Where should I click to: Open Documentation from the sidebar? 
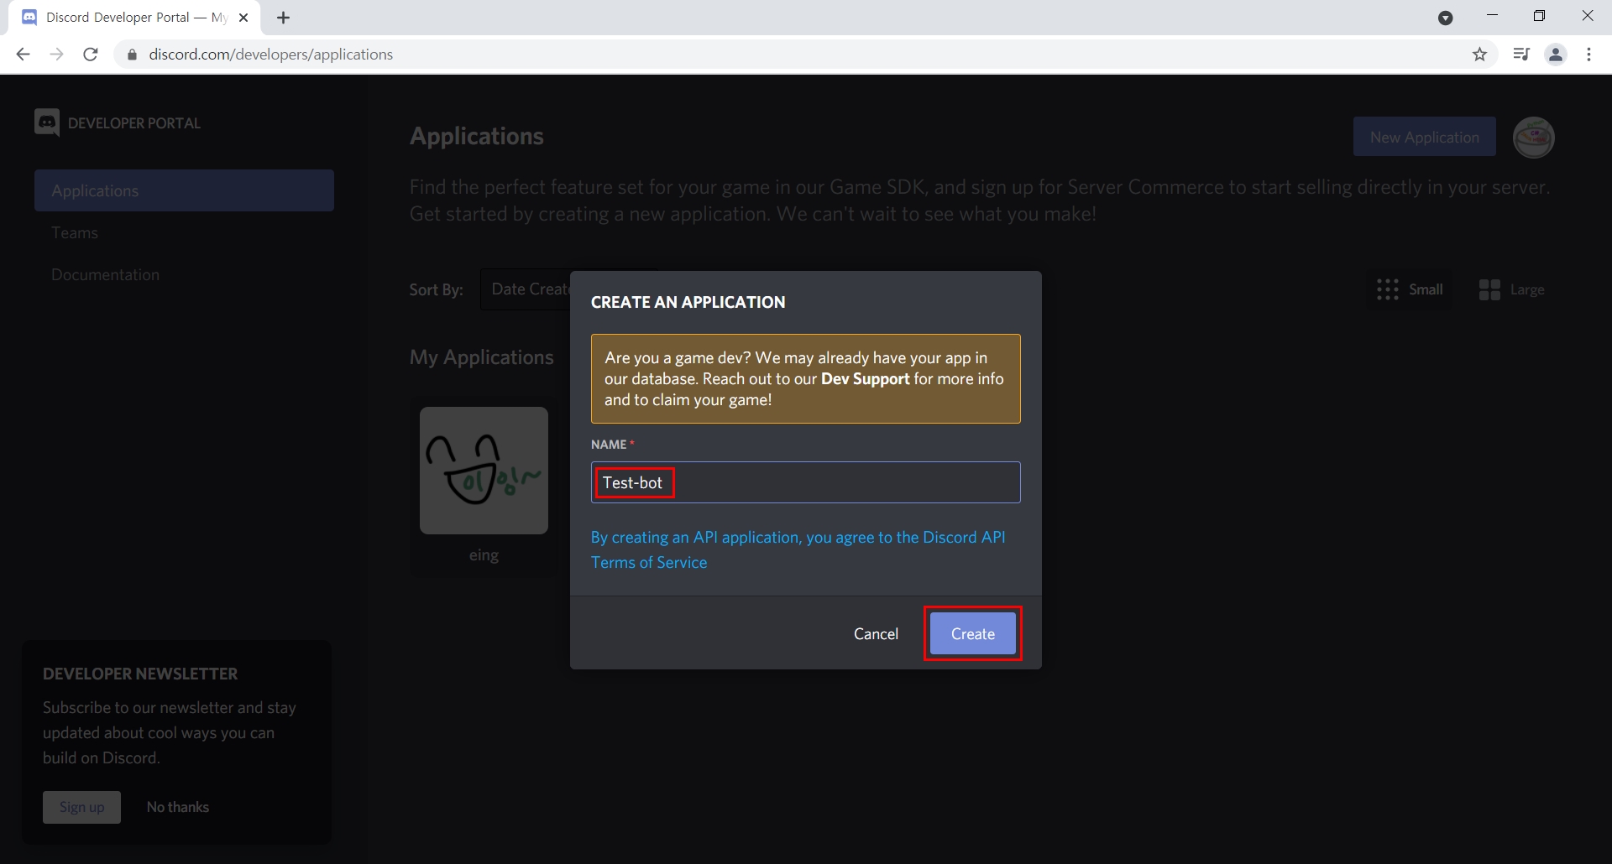click(105, 274)
